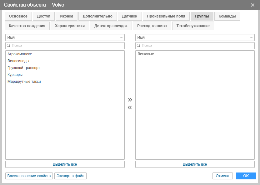Close the Volvo properties dialog
The width and height of the screenshot is (260, 185).
252,5
